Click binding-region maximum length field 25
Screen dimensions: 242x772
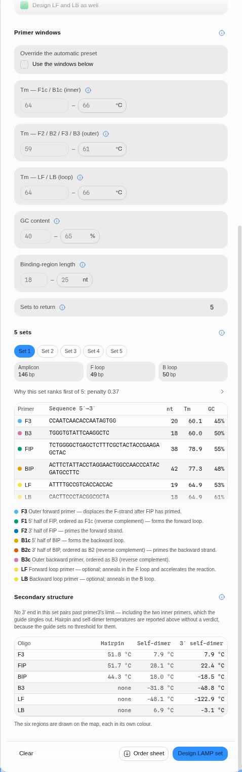(x=74, y=280)
